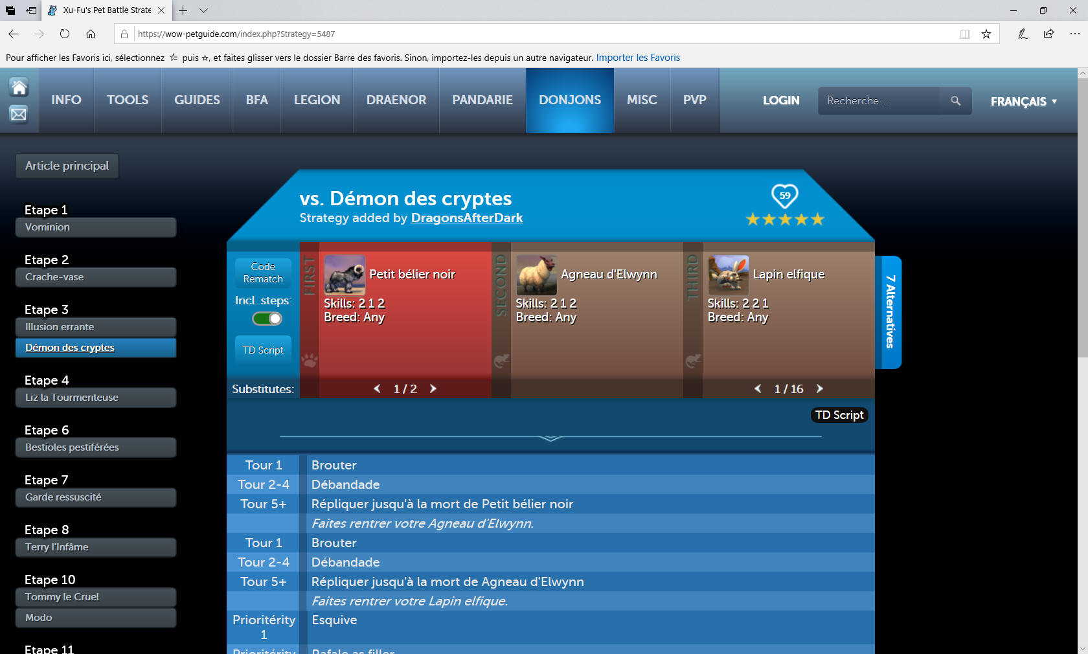The height and width of the screenshot is (654, 1088).
Task: Select Crache-vase in sidebar
Action: click(96, 277)
